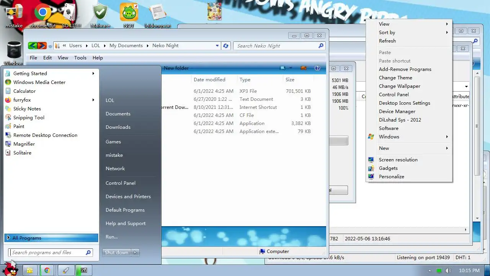Open Windows Media Center from Start menu
Viewport: 490px width, 276px height.
click(x=39, y=82)
